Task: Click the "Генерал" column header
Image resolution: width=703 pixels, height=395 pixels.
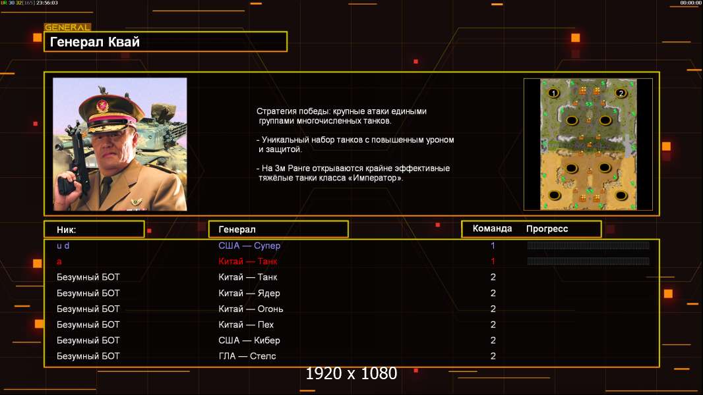Action: (x=278, y=230)
